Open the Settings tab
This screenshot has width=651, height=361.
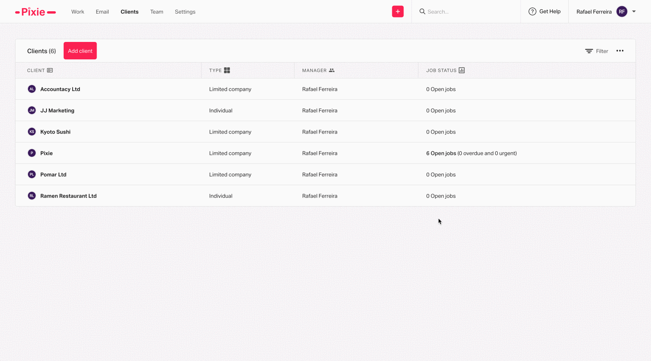tap(185, 12)
